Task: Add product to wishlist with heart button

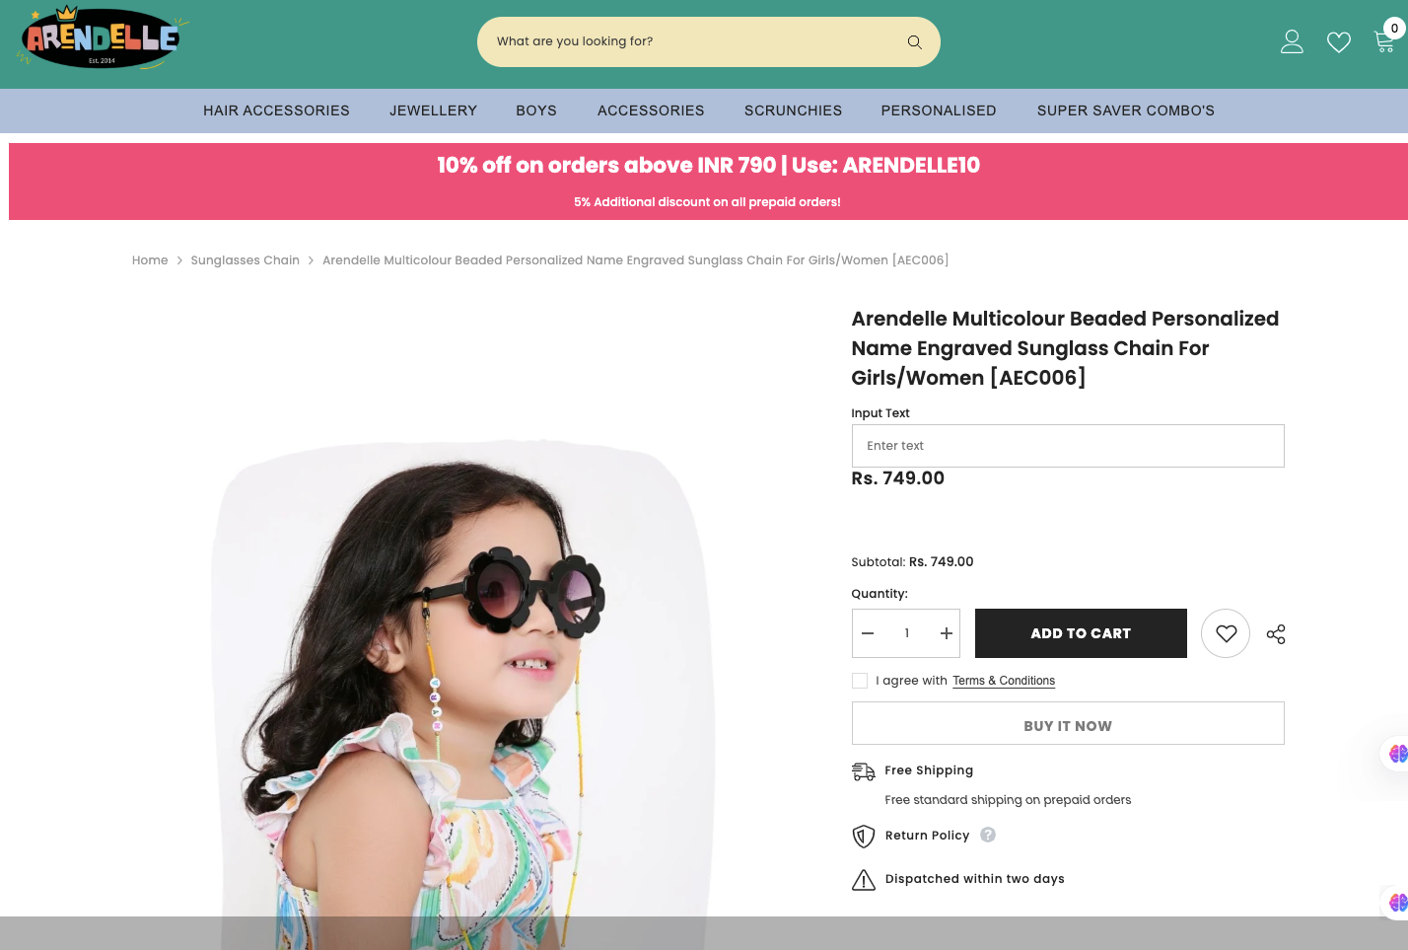Action: tap(1226, 633)
